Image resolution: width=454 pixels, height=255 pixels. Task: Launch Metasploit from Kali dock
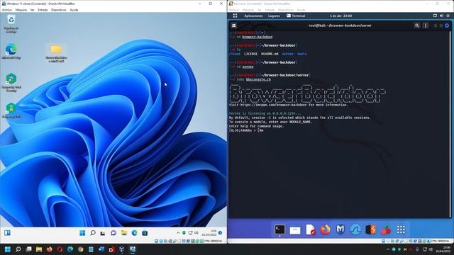(x=340, y=229)
